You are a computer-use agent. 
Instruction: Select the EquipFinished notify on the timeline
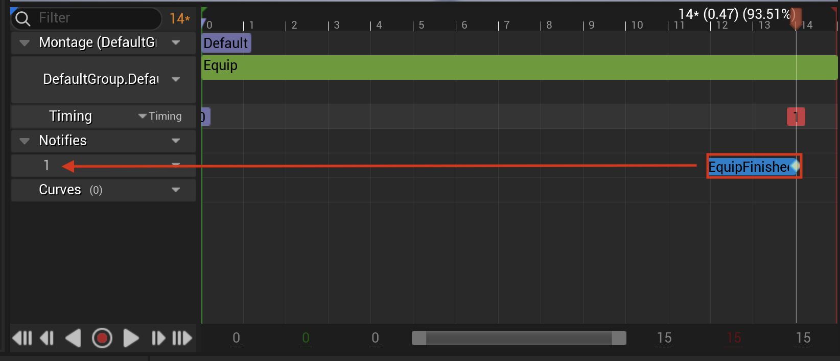754,167
